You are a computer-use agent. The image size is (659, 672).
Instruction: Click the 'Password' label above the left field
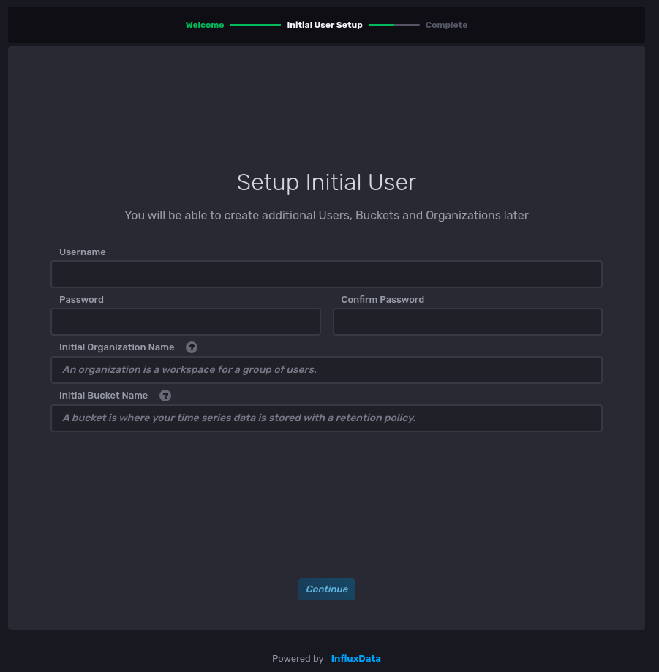pos(81,300)
